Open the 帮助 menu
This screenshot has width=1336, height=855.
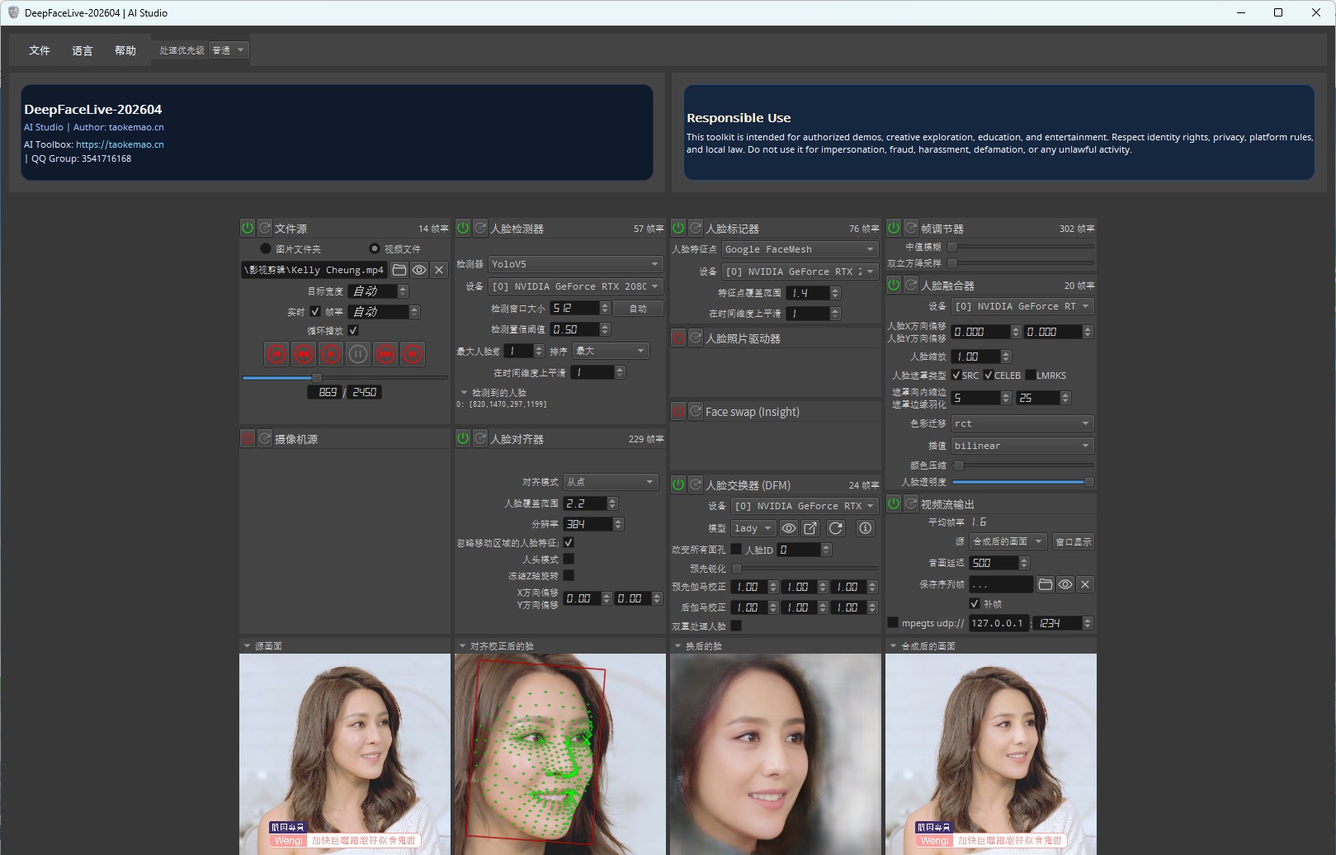[x=125, y=50]
